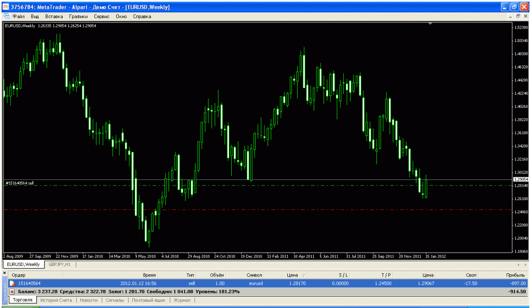The width and height of the screenshot is (531, 308).
Task: Sort orders by Время column header
Action: point(149,275)
